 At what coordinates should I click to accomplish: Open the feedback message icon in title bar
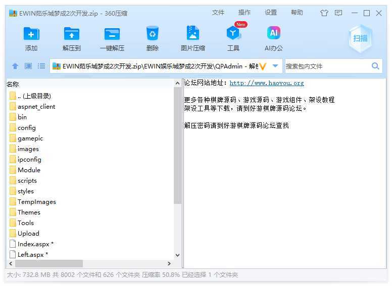pyautogui.click(x=338, y=13)
